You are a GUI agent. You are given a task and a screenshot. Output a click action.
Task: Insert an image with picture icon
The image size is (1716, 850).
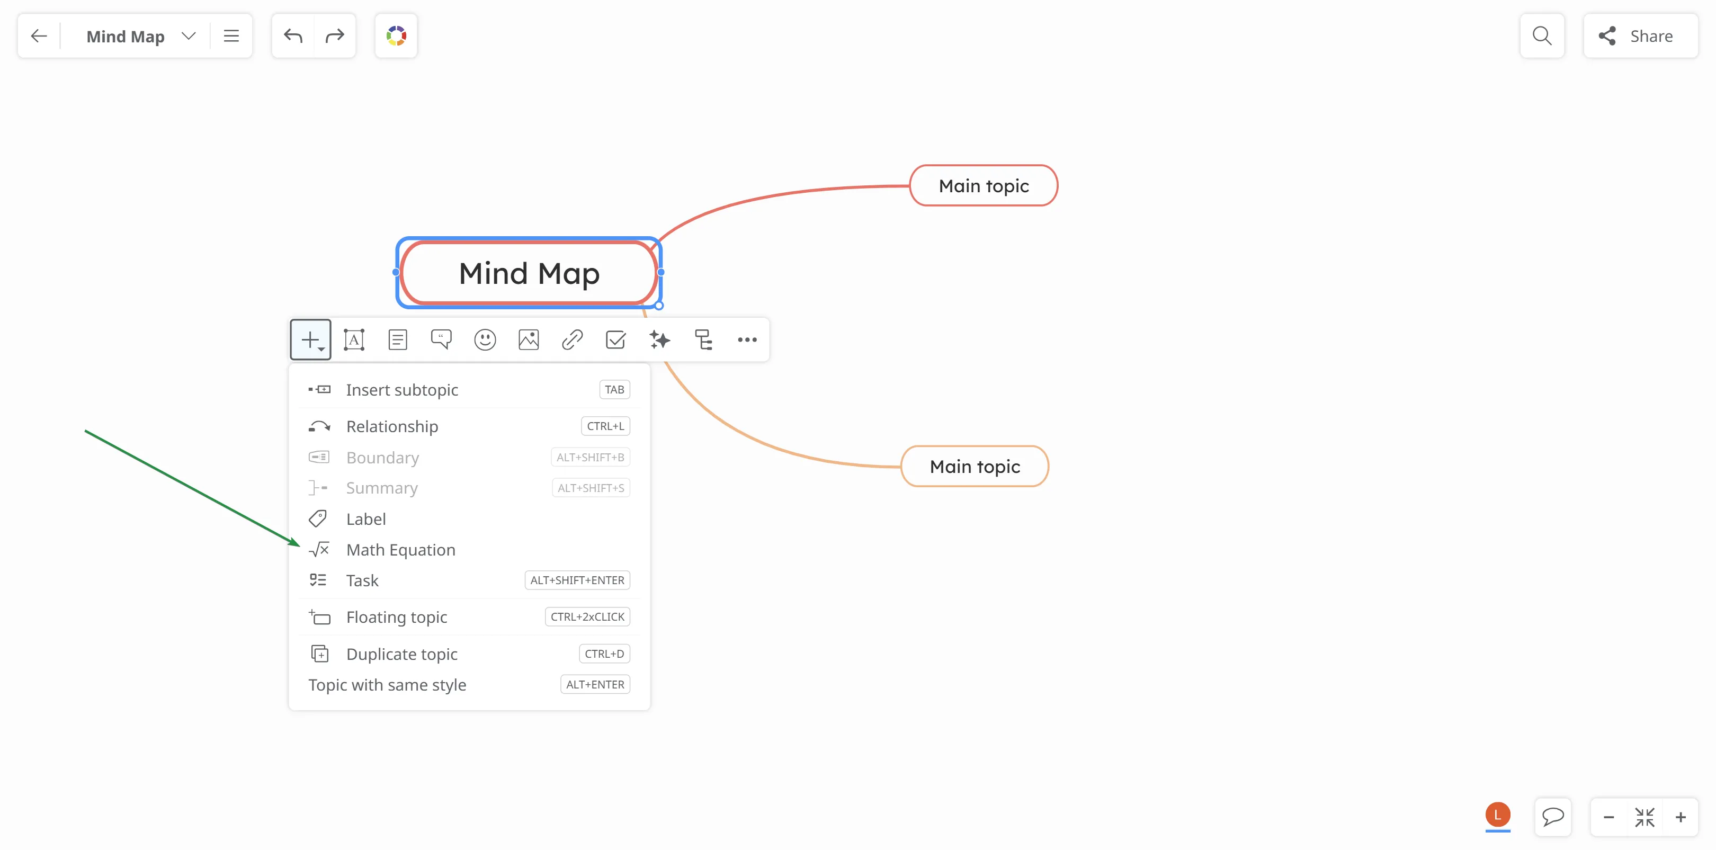point(528,339)
